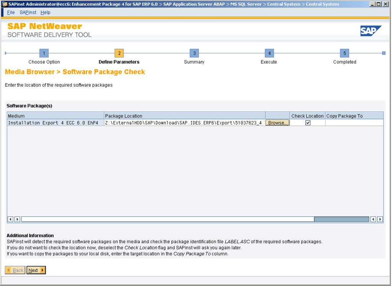
Task: Select step 2 Define Parameters marker
Action: pos(119,53)
